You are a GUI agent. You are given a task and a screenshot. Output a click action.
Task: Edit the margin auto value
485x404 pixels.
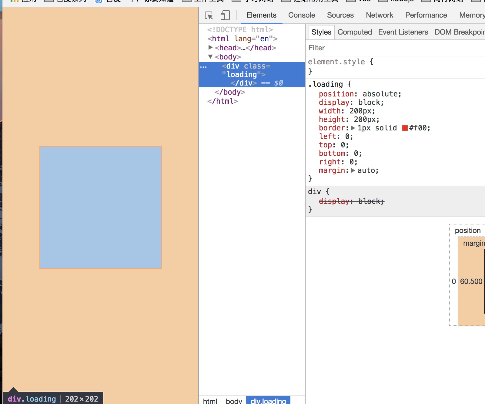(x=366, y=170)
